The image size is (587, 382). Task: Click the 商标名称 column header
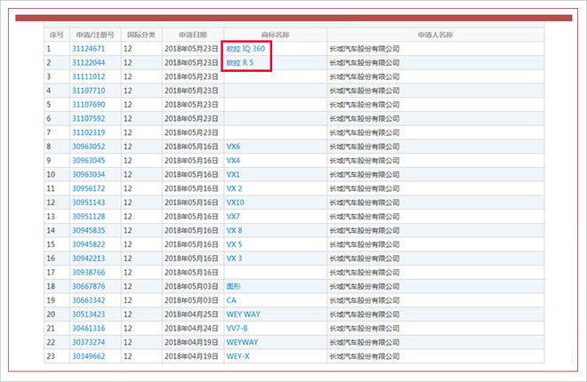tap(275, 35)
